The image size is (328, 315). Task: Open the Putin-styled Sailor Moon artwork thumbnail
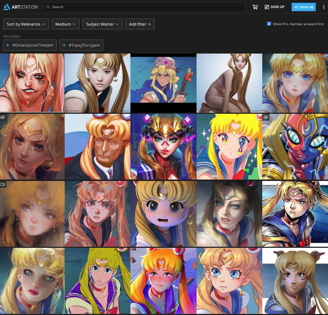[x=98, y=146]
